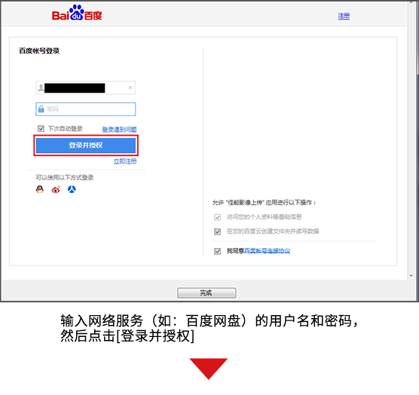Click the Baidu paw logo
419x395 pixels.
77,13
